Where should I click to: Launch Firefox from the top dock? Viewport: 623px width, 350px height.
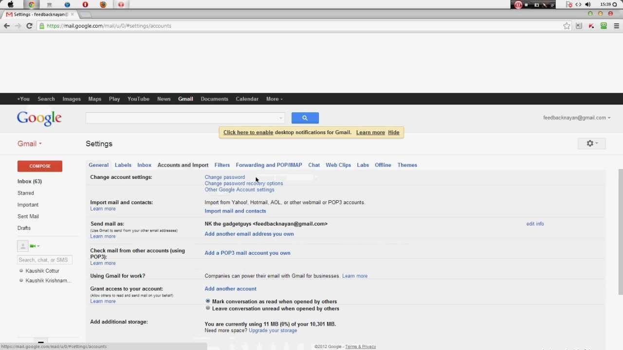coord(103,4)
